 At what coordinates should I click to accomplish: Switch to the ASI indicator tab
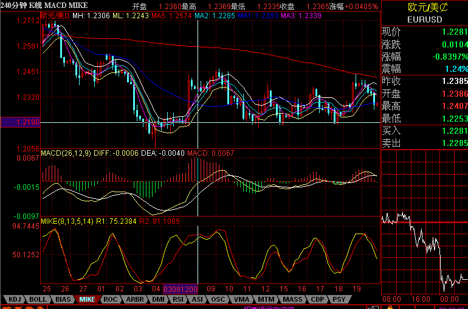coord(198,299)
